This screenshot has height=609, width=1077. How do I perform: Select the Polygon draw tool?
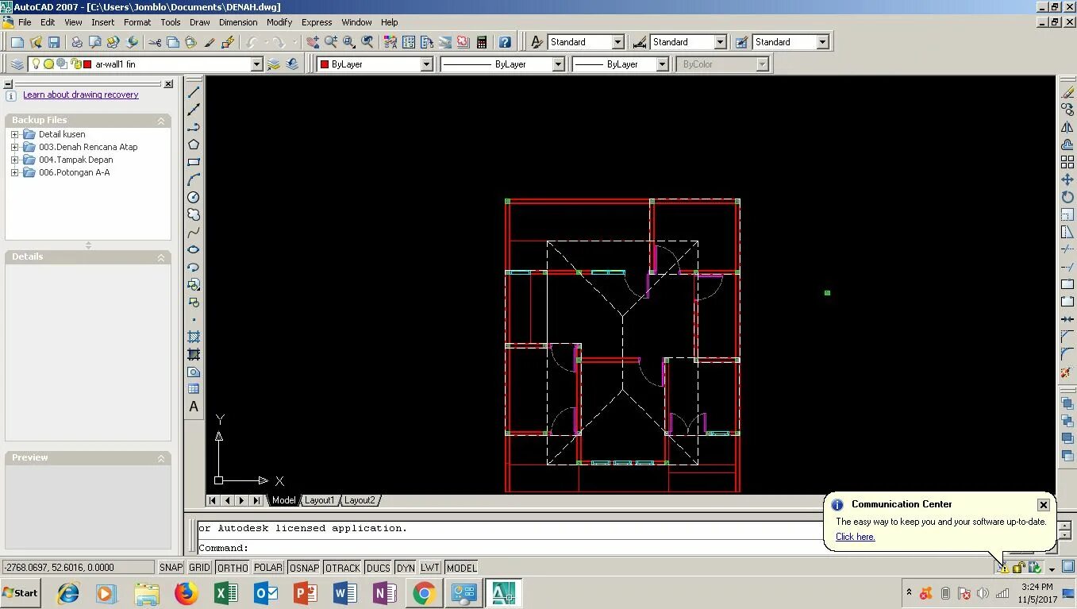194,145
